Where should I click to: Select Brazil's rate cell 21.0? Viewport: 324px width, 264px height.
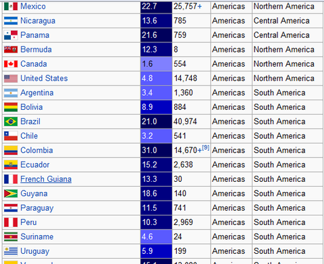(x=156, y=121)
